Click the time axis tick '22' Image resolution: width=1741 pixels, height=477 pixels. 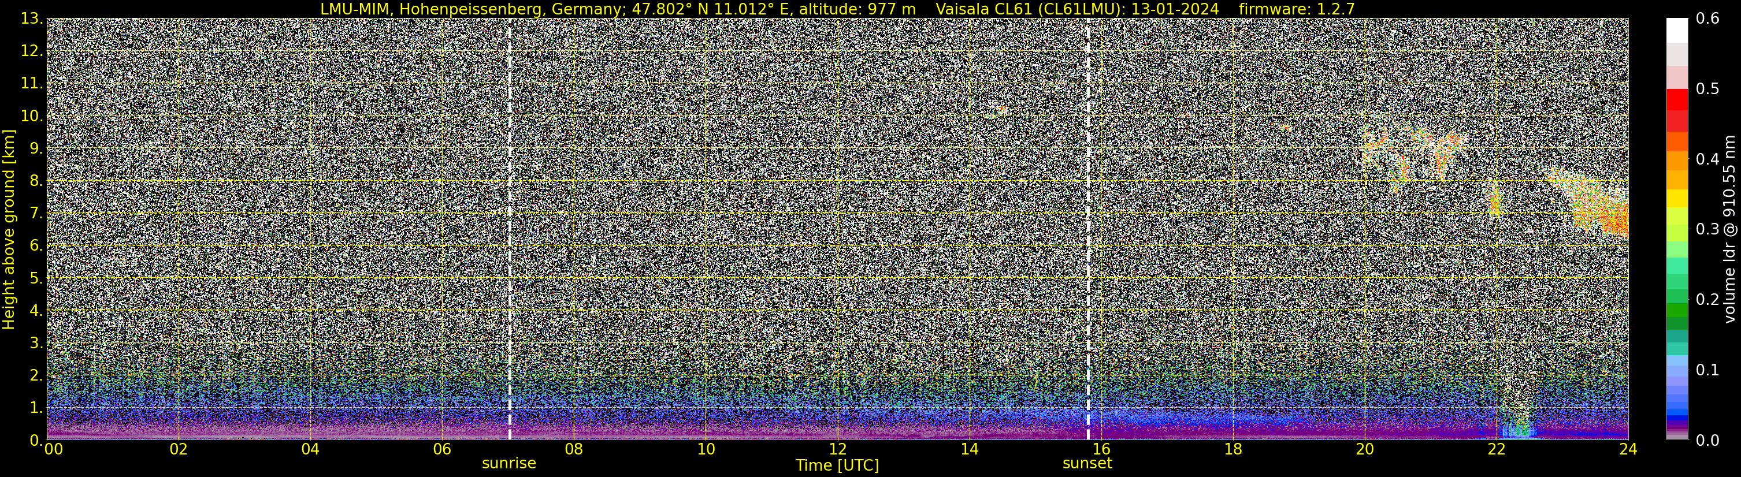click(x=1497, y=449)
